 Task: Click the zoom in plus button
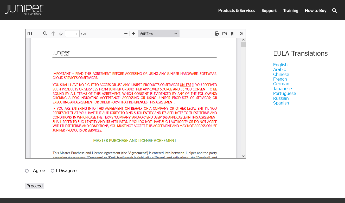click(133, 34)
